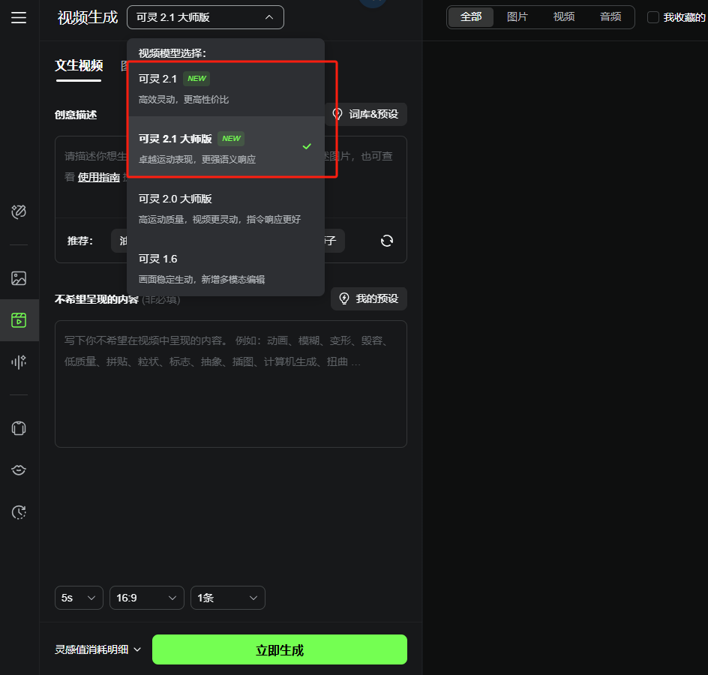Click the 立即生成 generate button
This screenshot has height=675, width=708.
coord(279,649)
